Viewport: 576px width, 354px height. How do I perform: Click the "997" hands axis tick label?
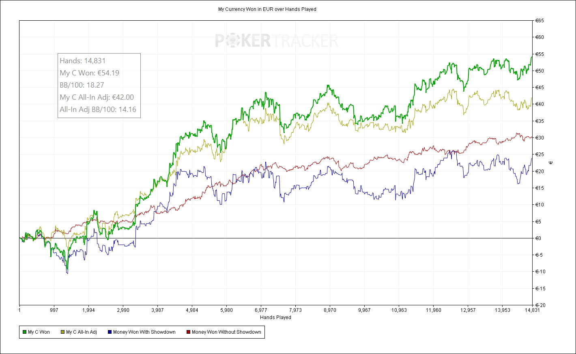(54, 310)
